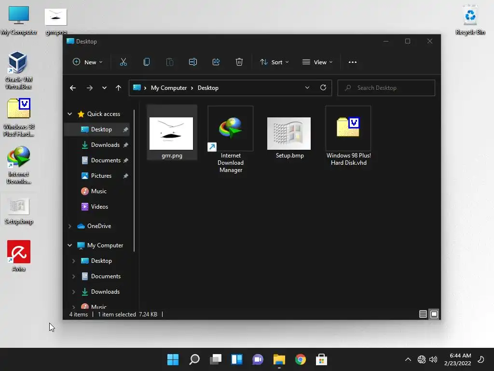494x371 pixels.
Task: Select Internet Download Manager shortcut in file list
Action: tap(231, 140)
